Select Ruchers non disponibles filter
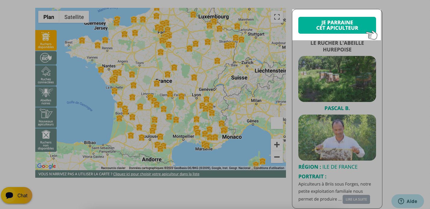Image resolution: width=430 pixels, height=209 pixels. tap(46, 140)
